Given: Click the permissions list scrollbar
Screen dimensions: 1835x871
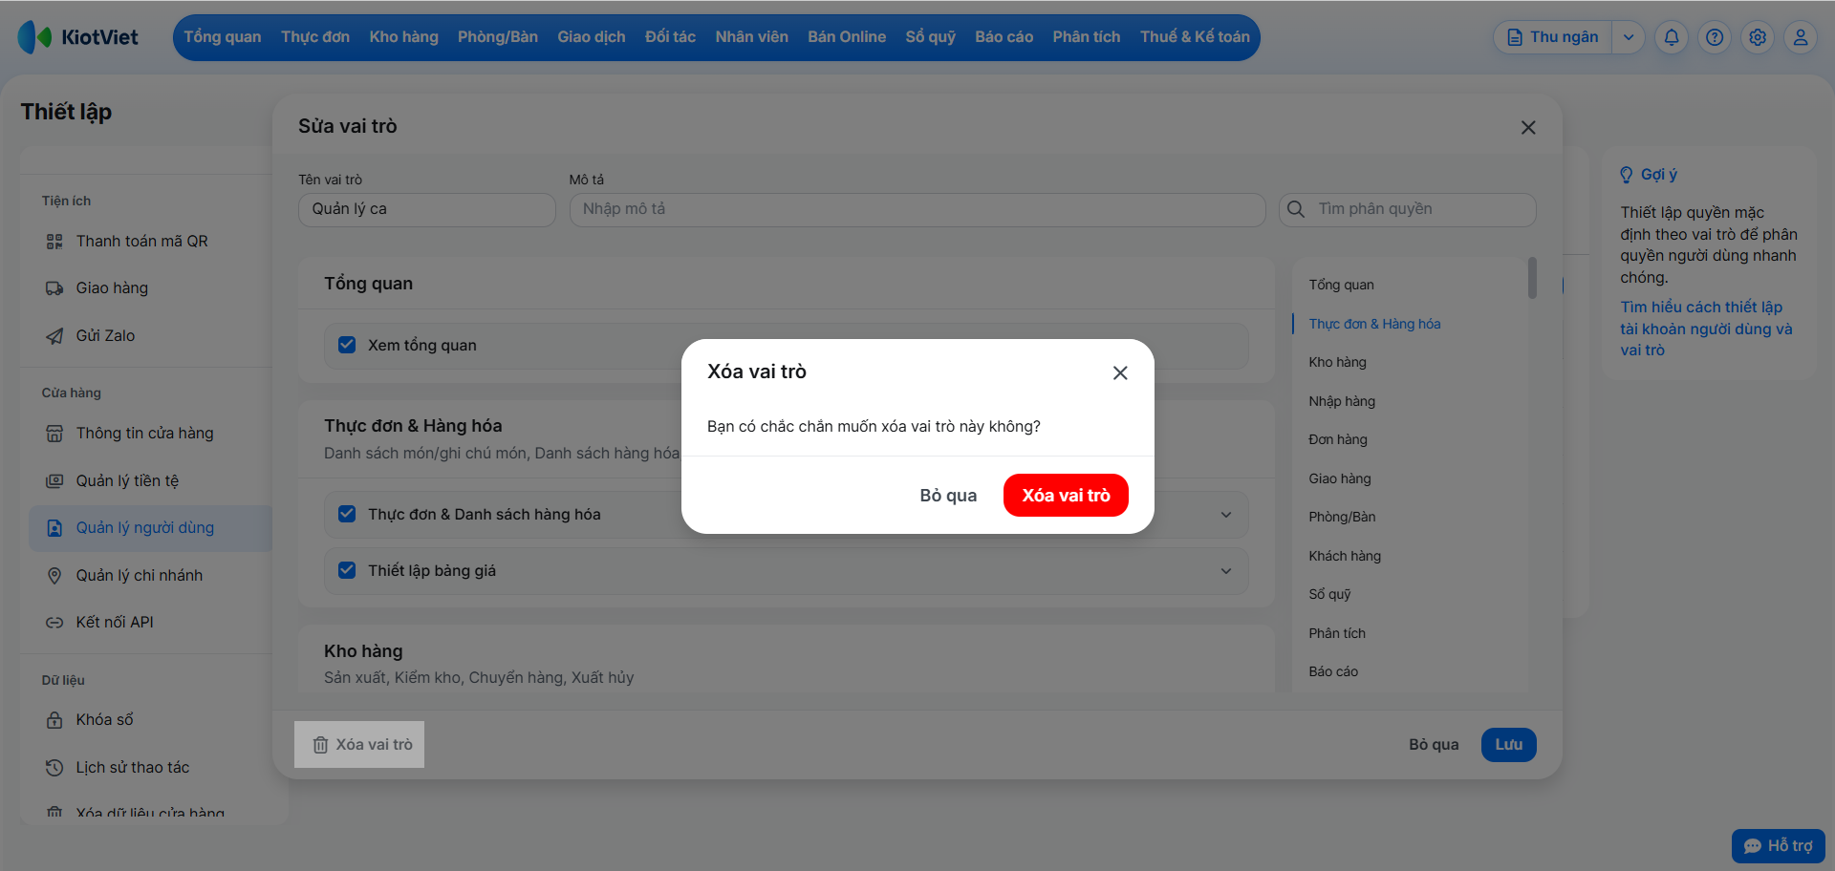Looking at the screenshot, I should coord(1532,278).
